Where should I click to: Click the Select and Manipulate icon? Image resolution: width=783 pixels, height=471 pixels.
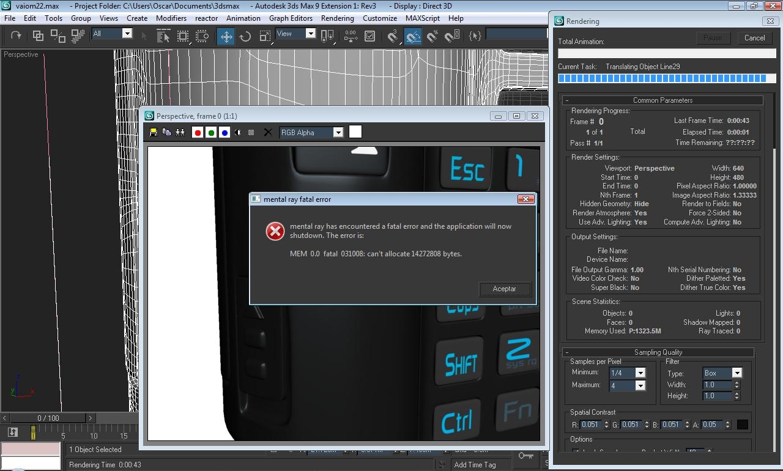[x=351, y=35]
